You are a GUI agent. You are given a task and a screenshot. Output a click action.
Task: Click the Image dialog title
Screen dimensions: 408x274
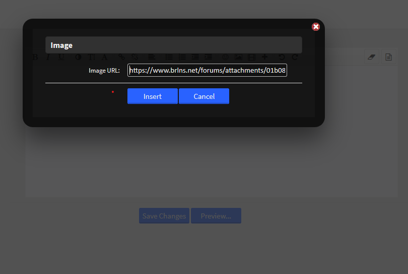click(x=61, y=45)
